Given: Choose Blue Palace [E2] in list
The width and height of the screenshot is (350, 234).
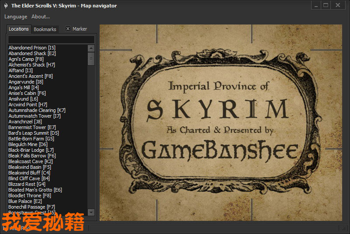Looking at the screenshot, I should pyautogui.click(x=25, y=201).
